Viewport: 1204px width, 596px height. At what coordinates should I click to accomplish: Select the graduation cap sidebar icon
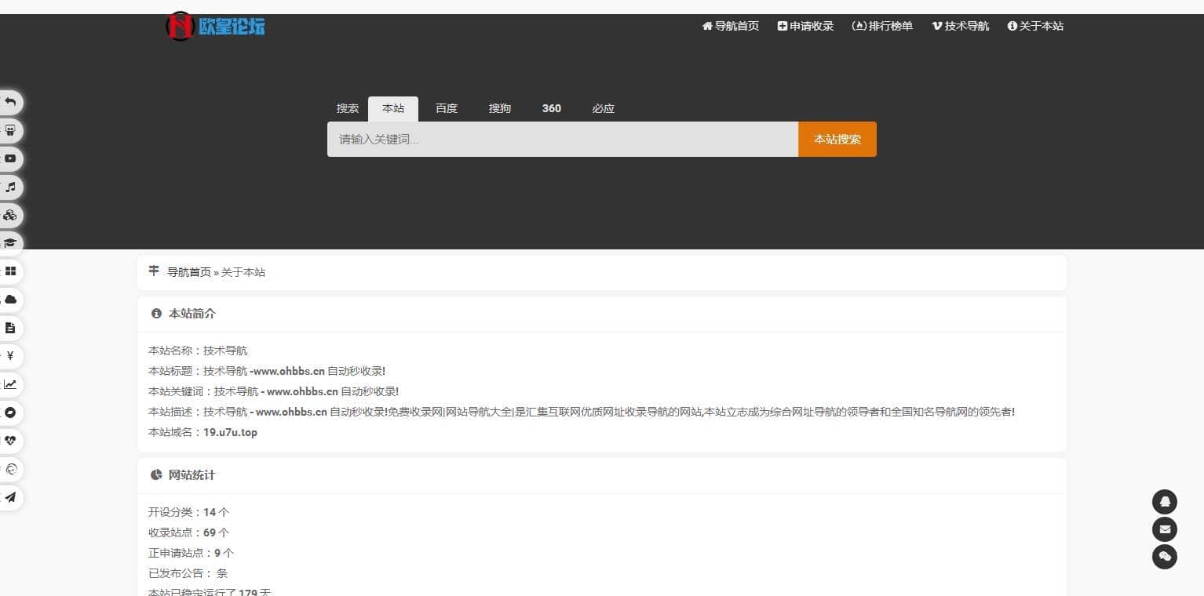pos(10,243)
